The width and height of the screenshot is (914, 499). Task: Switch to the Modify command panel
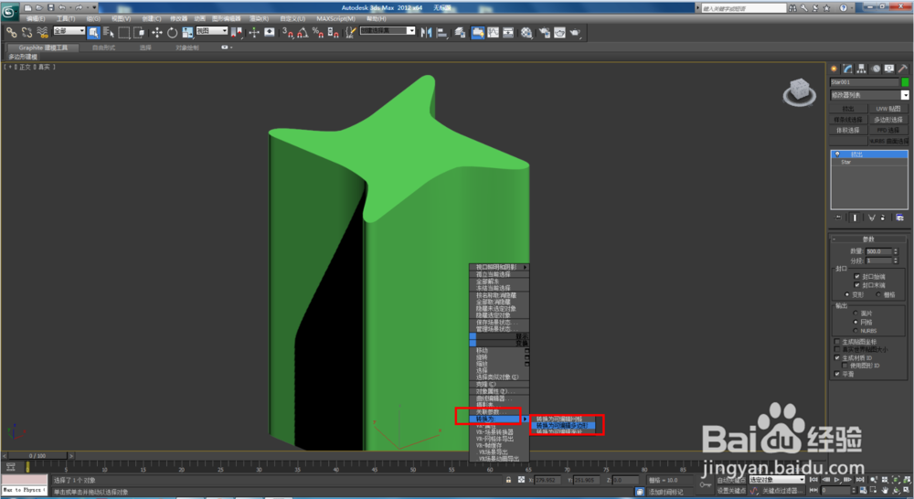click(848, 69)
